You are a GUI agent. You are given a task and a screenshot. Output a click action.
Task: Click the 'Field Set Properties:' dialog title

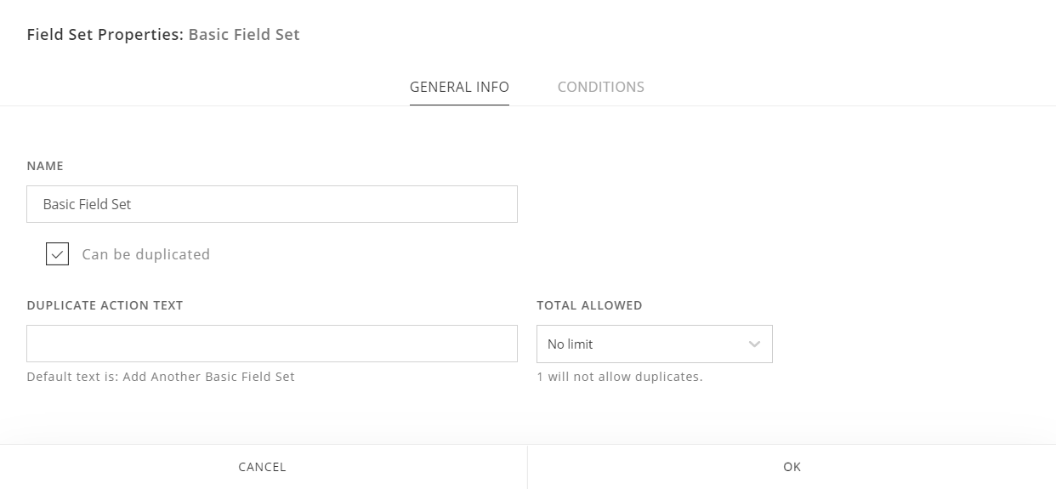coord(105,35)
